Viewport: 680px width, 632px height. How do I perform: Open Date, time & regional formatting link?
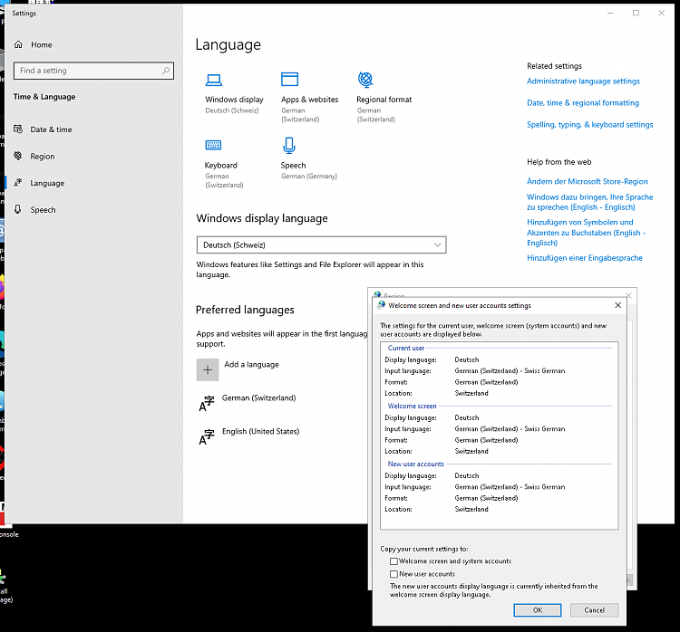click(x=582, y=102)
